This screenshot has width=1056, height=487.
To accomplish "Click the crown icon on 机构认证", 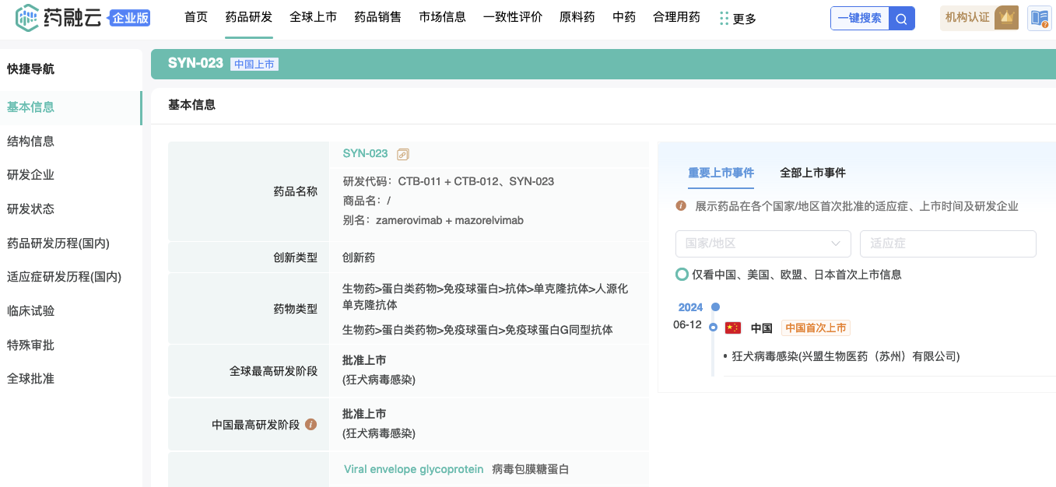I will (1008, 17).
